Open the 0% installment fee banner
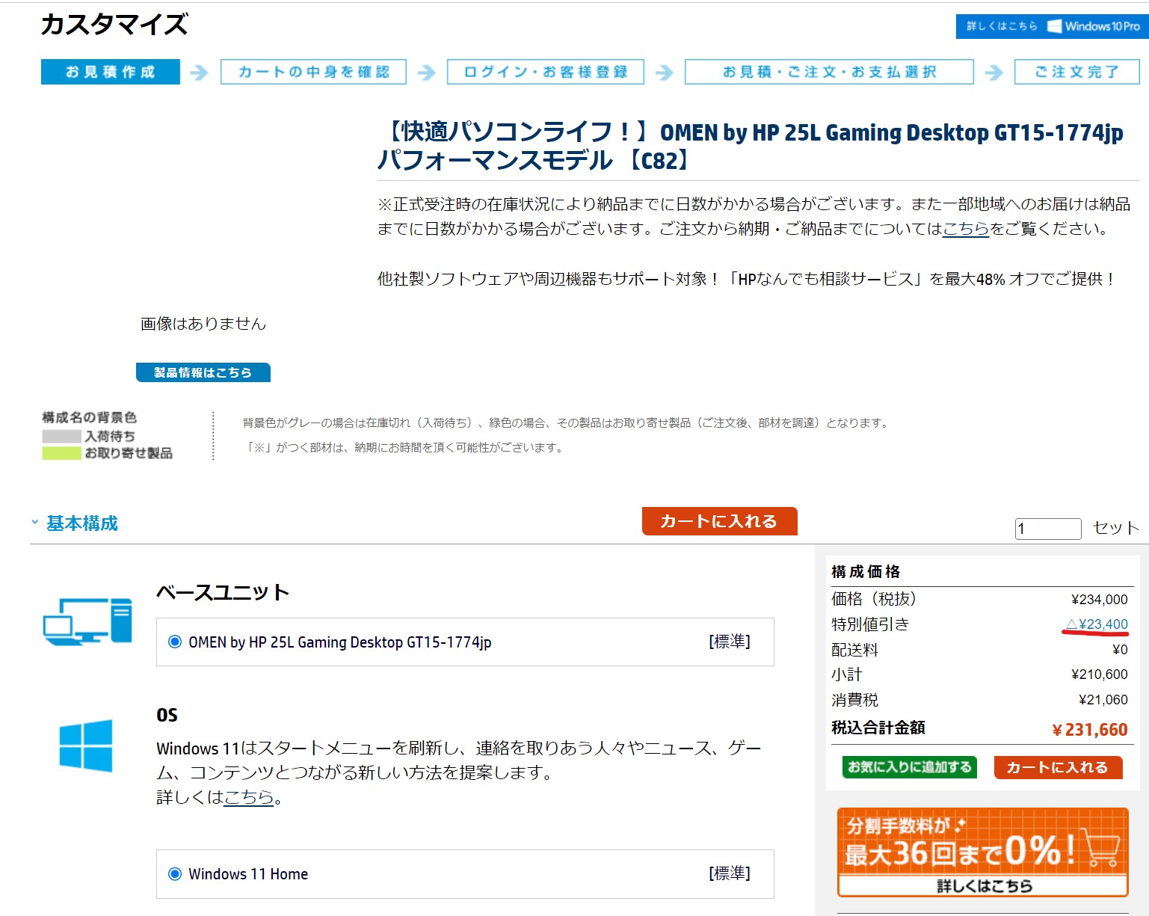The height and width of the screenshot is (916, 1149). [x=983, y=852]
